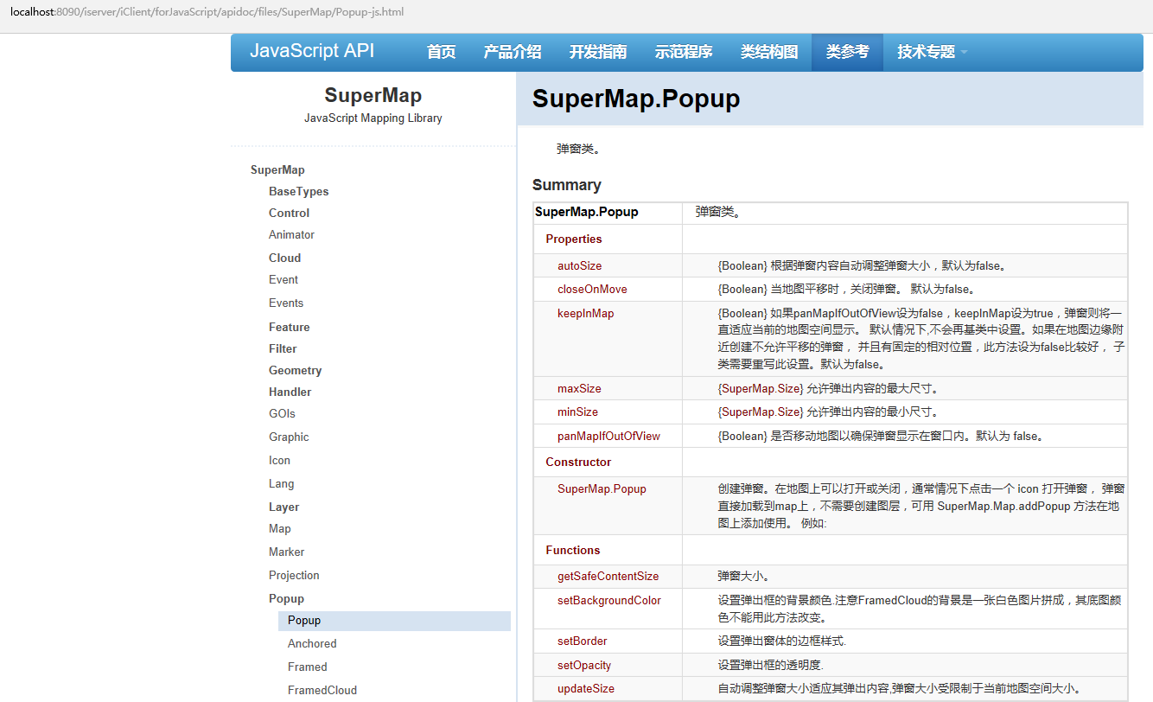Click the SuperMap sidebar heading
This screenshot has height=702, width=1153.
point(373,95)
